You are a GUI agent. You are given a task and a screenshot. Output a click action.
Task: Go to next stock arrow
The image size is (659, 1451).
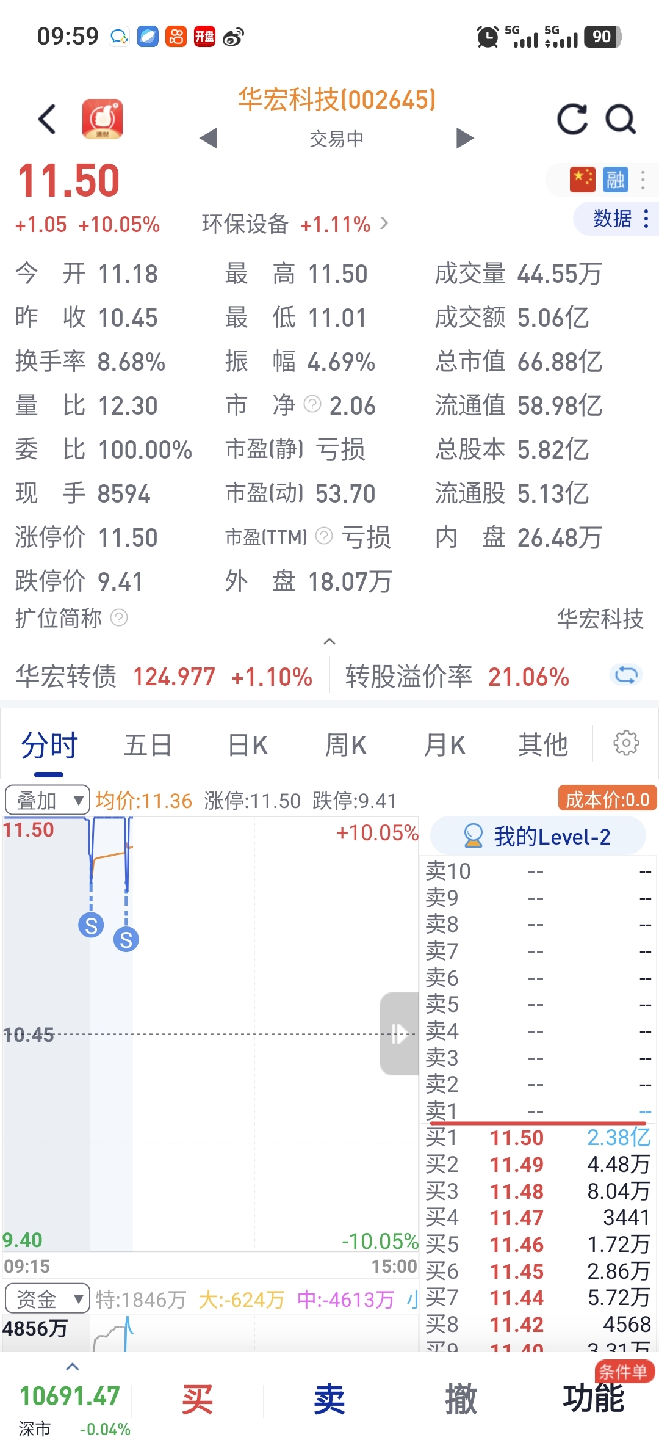pyautogui.click(x=465, y=138)
